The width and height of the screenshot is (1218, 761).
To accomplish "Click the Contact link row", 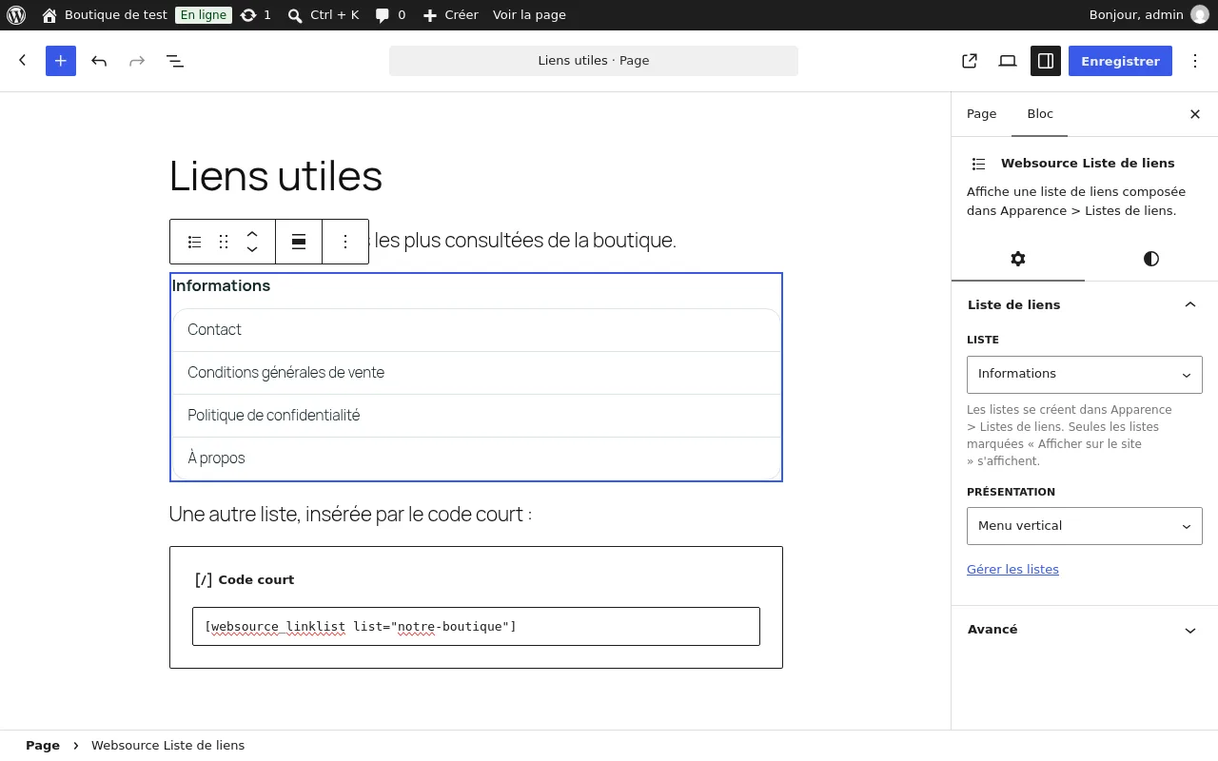I will pos(476,330).
